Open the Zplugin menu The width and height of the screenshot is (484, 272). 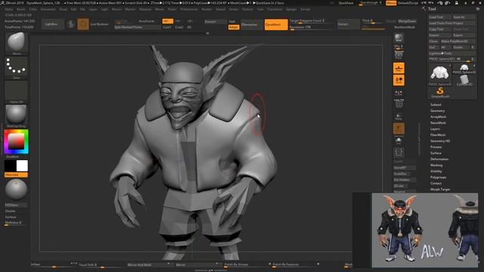pos(291,9)
